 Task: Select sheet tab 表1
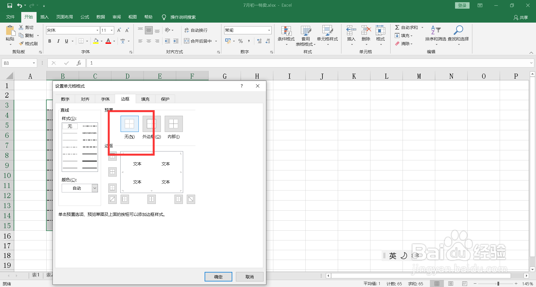point(36,275)
